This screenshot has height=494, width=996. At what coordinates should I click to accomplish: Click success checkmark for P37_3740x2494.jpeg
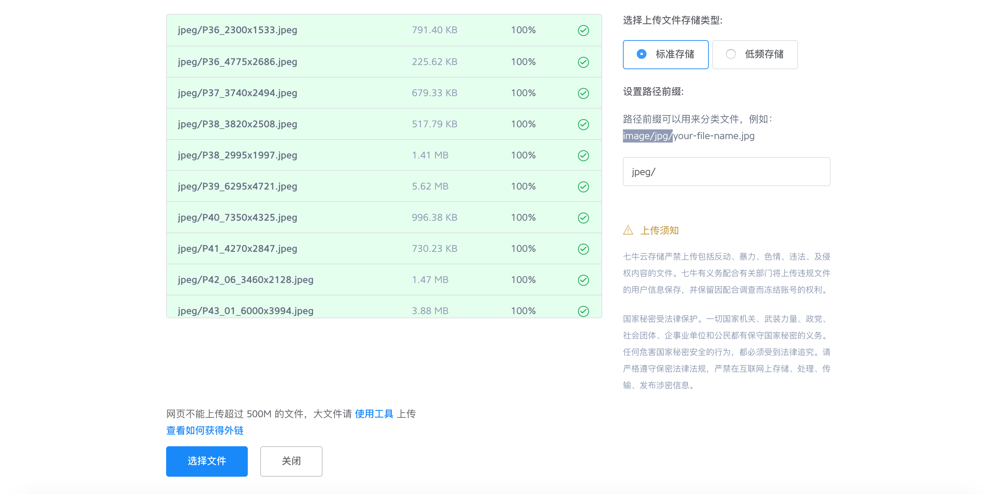583,93
